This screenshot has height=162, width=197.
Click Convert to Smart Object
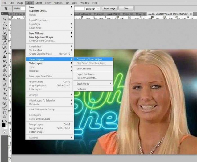coord(89,59)
